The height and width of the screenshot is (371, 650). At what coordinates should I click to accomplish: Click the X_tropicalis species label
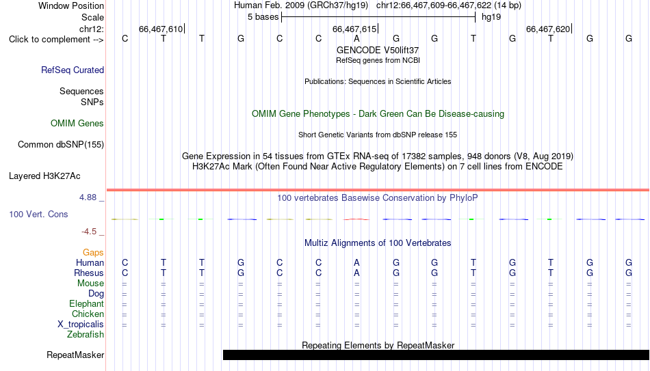pos(81,325)
